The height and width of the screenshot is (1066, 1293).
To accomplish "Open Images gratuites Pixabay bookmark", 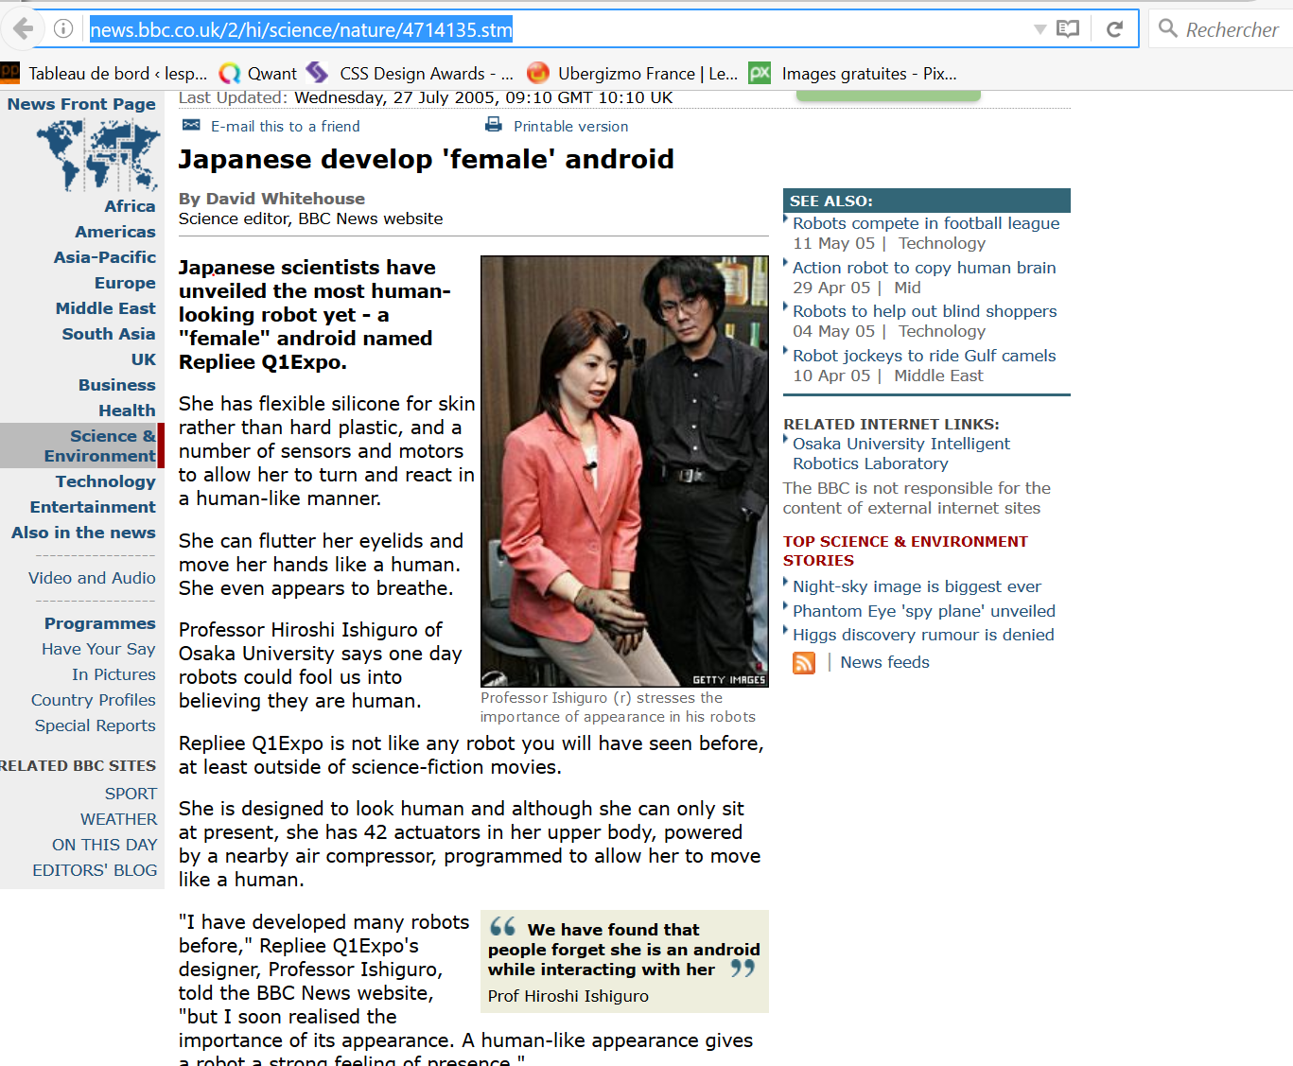I will 853,74.
